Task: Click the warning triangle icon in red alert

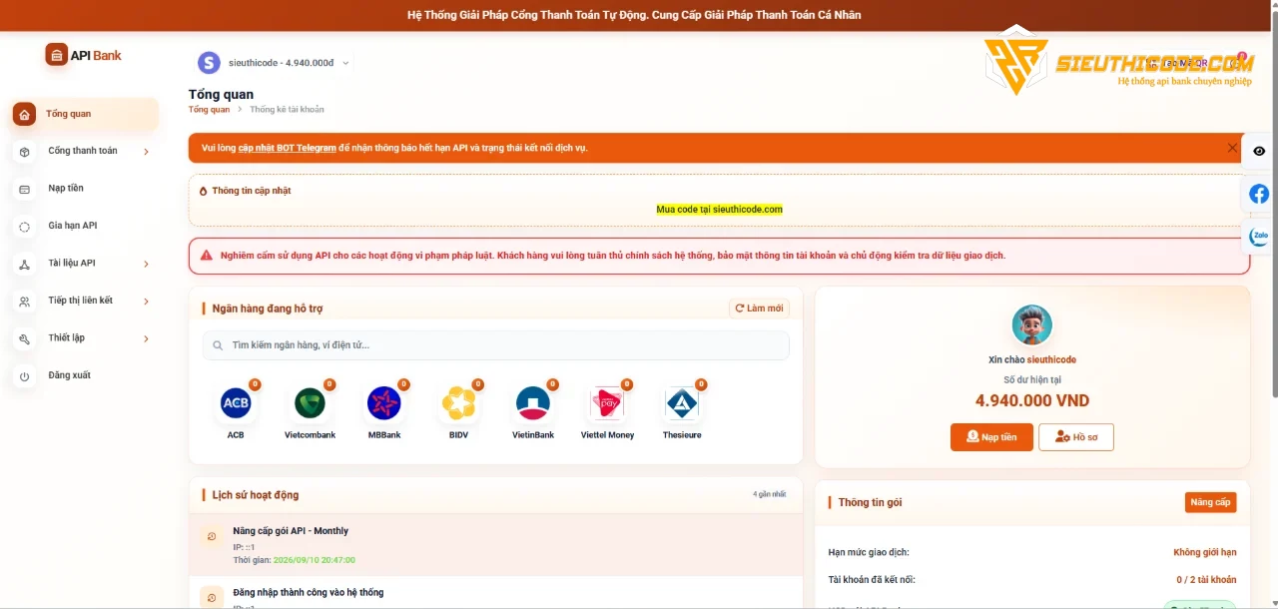Action: (207, 256)
